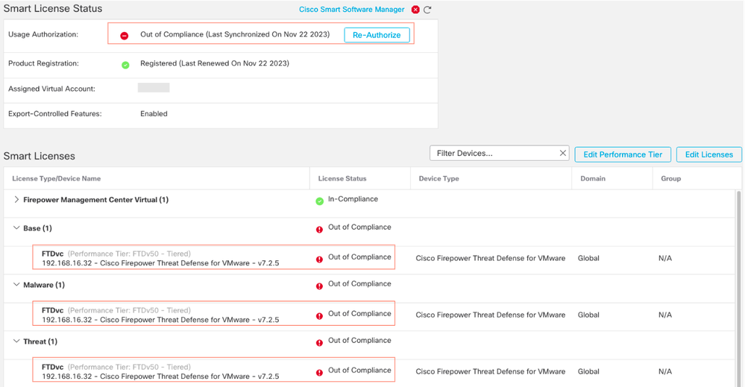
Task: Click the License Status column header
Action: (342, 178)
